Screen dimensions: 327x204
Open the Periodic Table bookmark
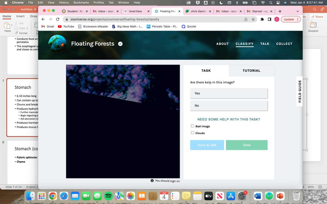[x=162, y=27]
